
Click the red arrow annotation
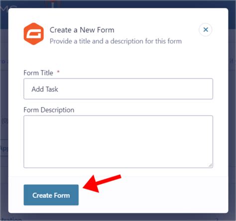(x=102, y=184)
